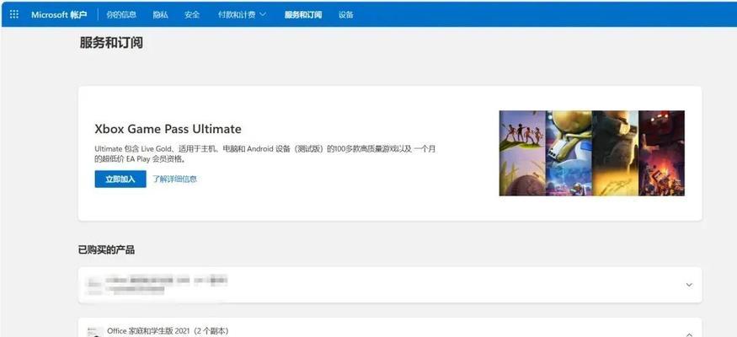Go to the 隐私 tab
737x337 pixels.
[160, 14]
